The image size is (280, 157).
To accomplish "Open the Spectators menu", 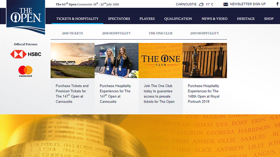I will (119, 19).
